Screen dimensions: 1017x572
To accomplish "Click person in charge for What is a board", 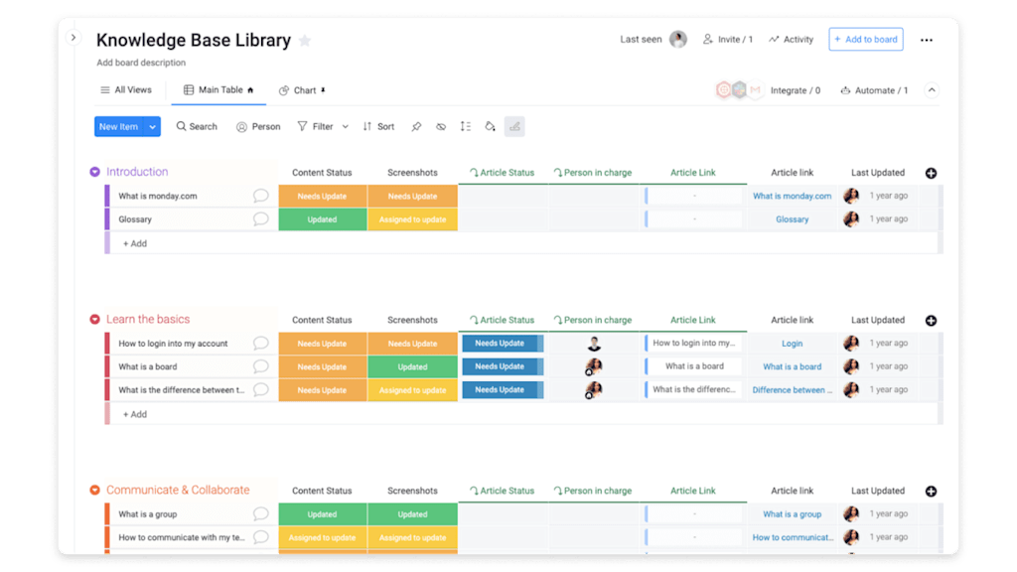I will click(594, 366).
